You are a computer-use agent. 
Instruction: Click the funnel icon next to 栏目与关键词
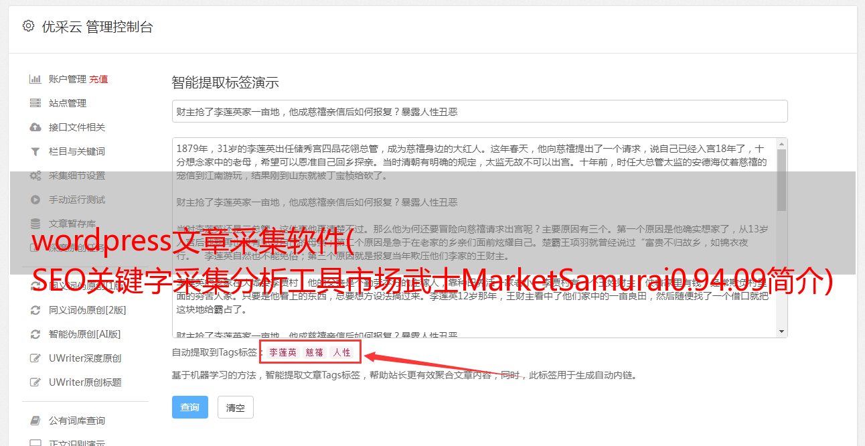pos(35,151)
